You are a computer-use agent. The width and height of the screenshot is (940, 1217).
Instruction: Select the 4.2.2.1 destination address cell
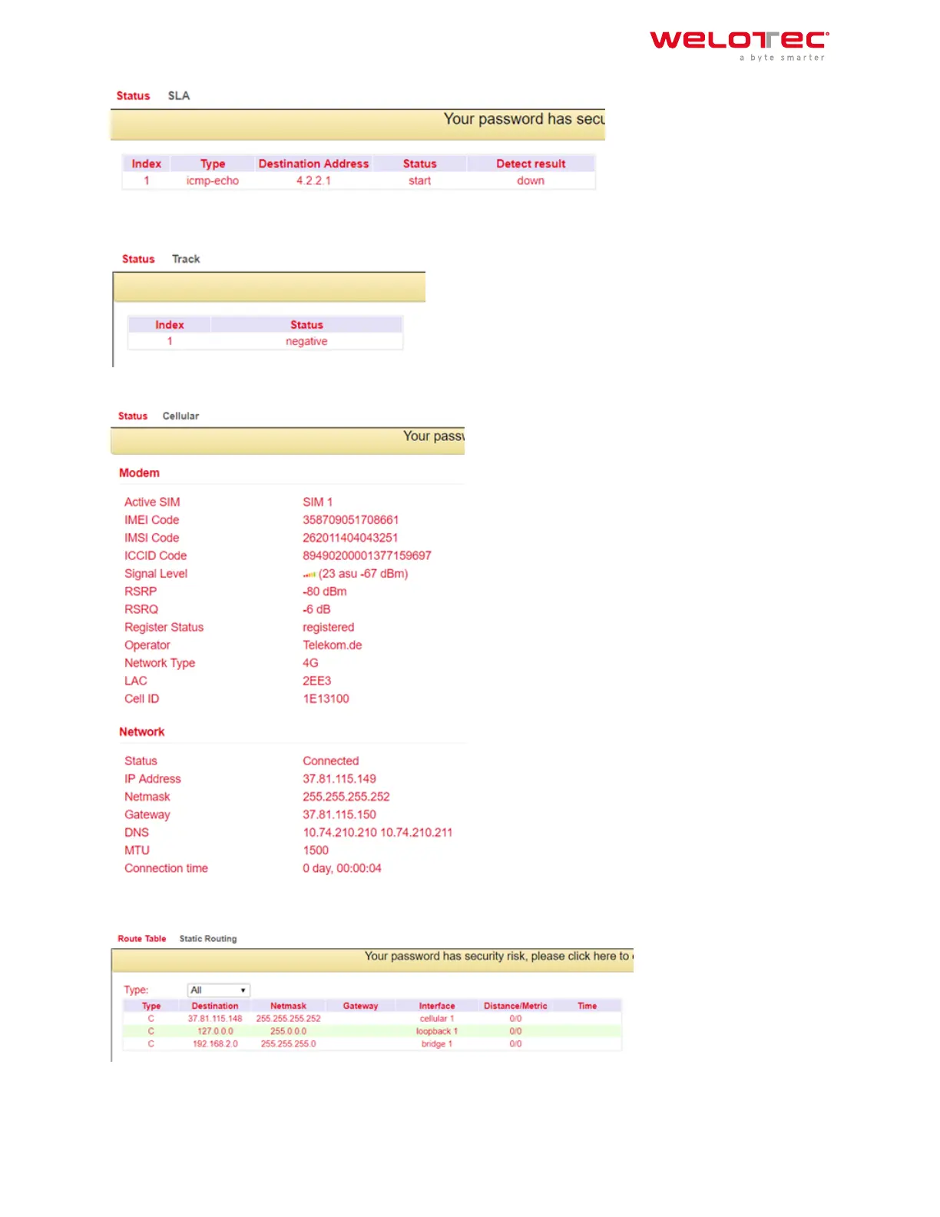313,181
